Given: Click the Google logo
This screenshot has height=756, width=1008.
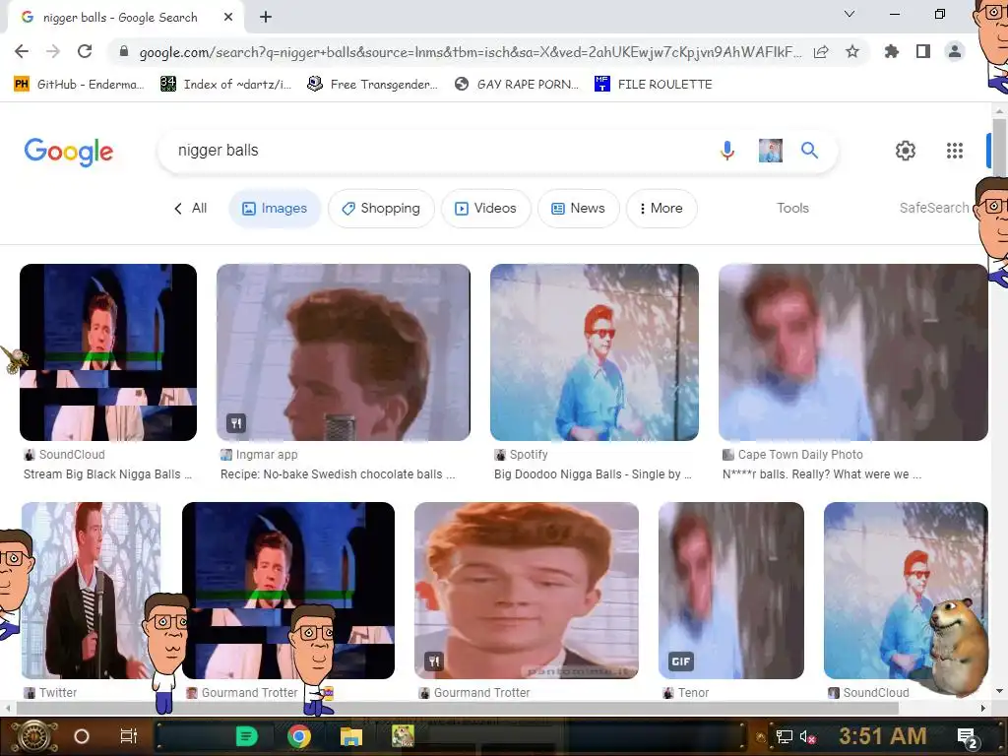Looking at the screenshot, I should coord(69,152).
